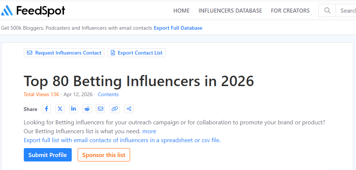Image resolution: width=356 pixels, height=170 pixels.
Task: Click the Apr 12, 2026 date text
Action: (78, 94)
